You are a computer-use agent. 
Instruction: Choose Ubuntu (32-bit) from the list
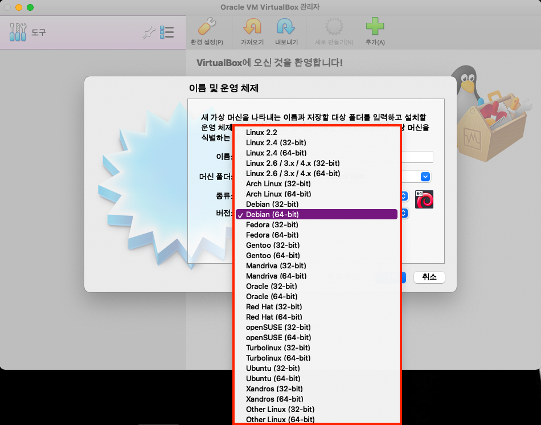pos(317,368)
